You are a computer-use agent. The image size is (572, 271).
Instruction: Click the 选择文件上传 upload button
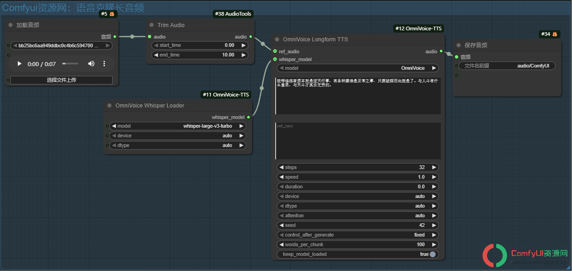point(62,80)
